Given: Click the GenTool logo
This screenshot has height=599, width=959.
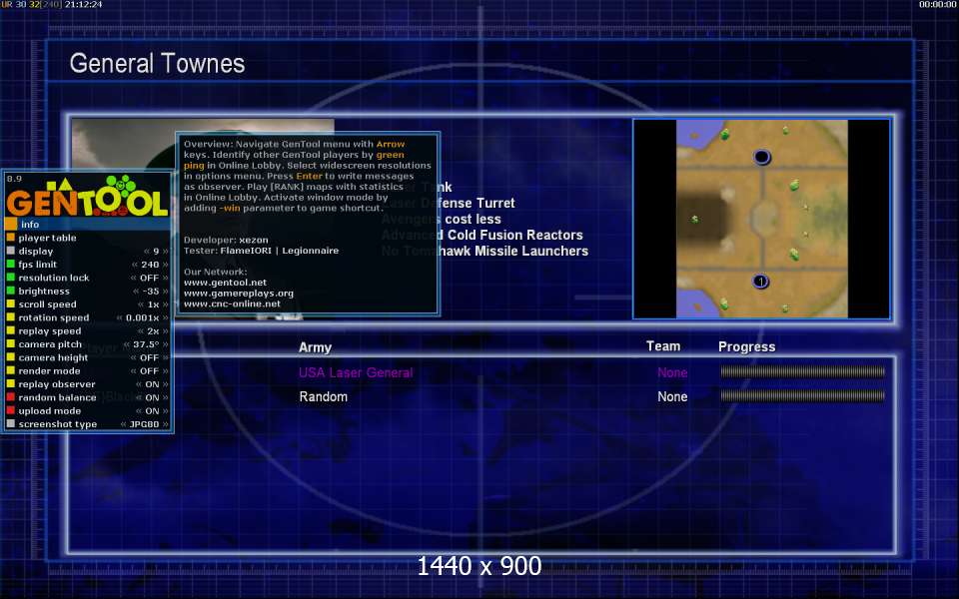Looking at the screenshot, I should [88, 197].
